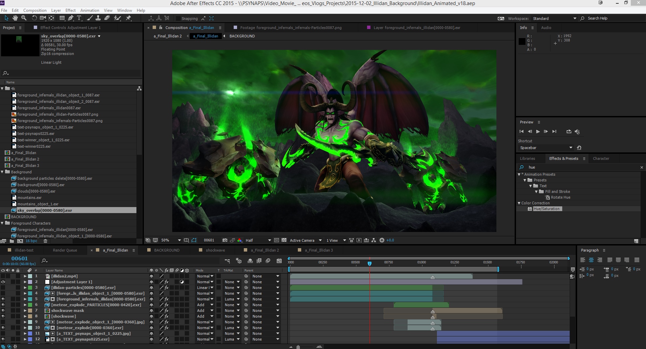The image size is (646, 349).
Task: Click the Play button in Preview
Action: click(x=538, y=132)
